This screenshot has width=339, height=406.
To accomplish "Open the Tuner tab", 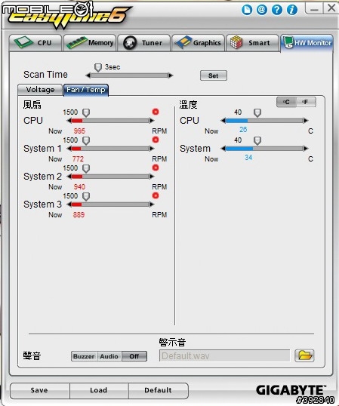I will pyautogui.click(x=144, y=42).
